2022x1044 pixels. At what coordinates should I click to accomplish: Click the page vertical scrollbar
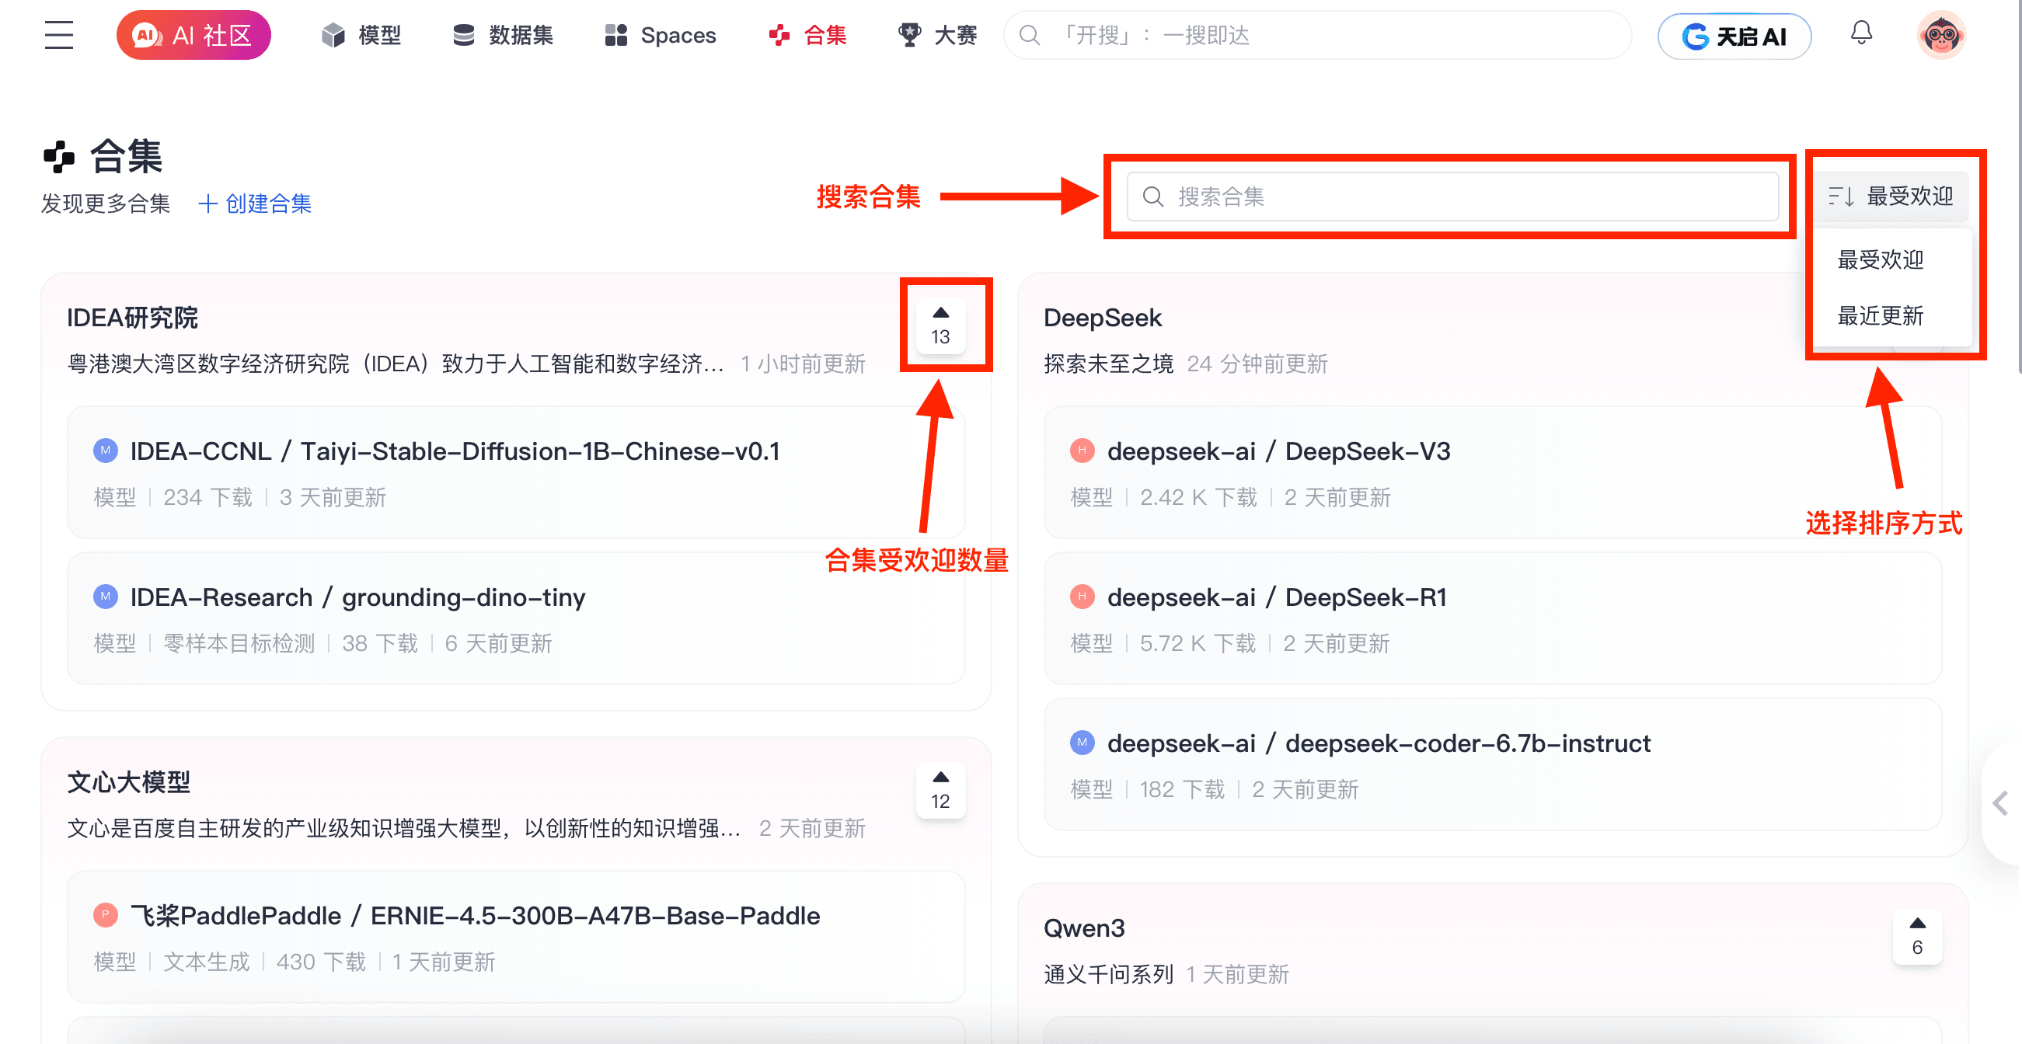(x=2019, y=188)
